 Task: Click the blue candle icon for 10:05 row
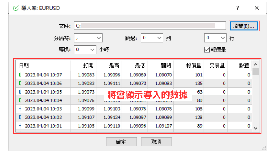click(20, 92)
